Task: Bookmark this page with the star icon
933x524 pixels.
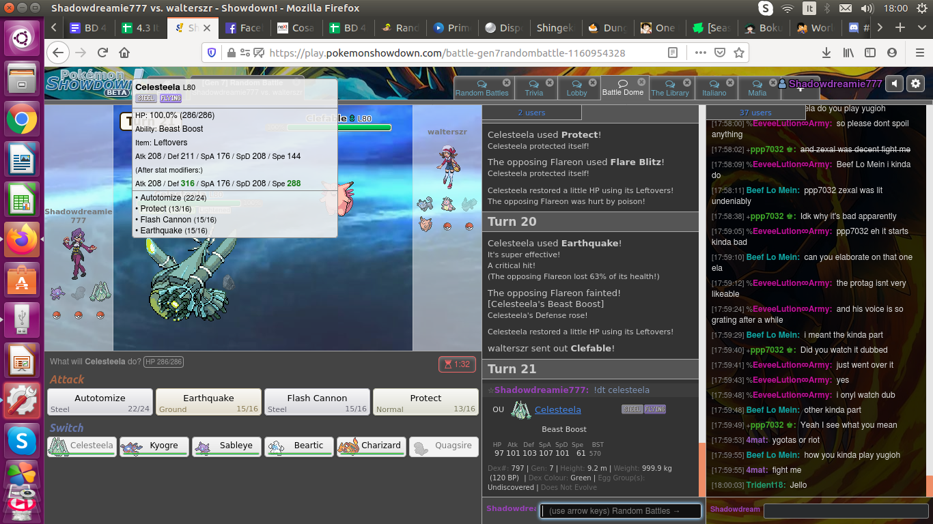Action: click(738, 53)
